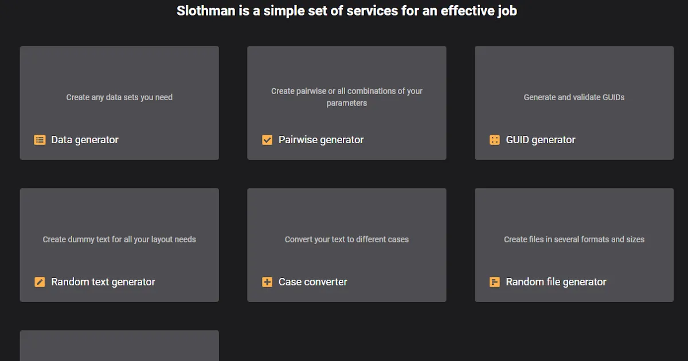Click the Random text generator pencil icon
Viewport: 688px width, 361px height.
pos(40,282)
